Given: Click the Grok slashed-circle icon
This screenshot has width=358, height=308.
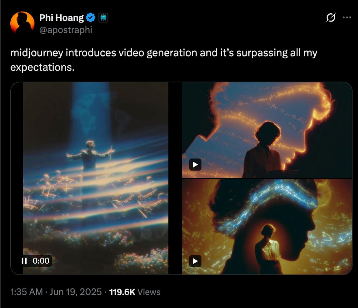Looking at the screenshot, I should [x=330, y=17].
